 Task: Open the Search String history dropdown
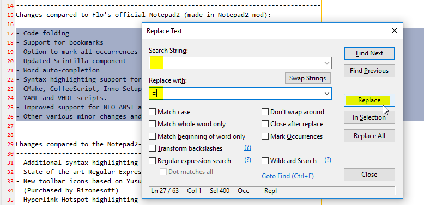pos(326,63)
